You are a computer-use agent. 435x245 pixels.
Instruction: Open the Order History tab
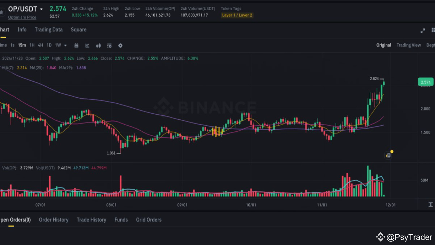[54, 220]
